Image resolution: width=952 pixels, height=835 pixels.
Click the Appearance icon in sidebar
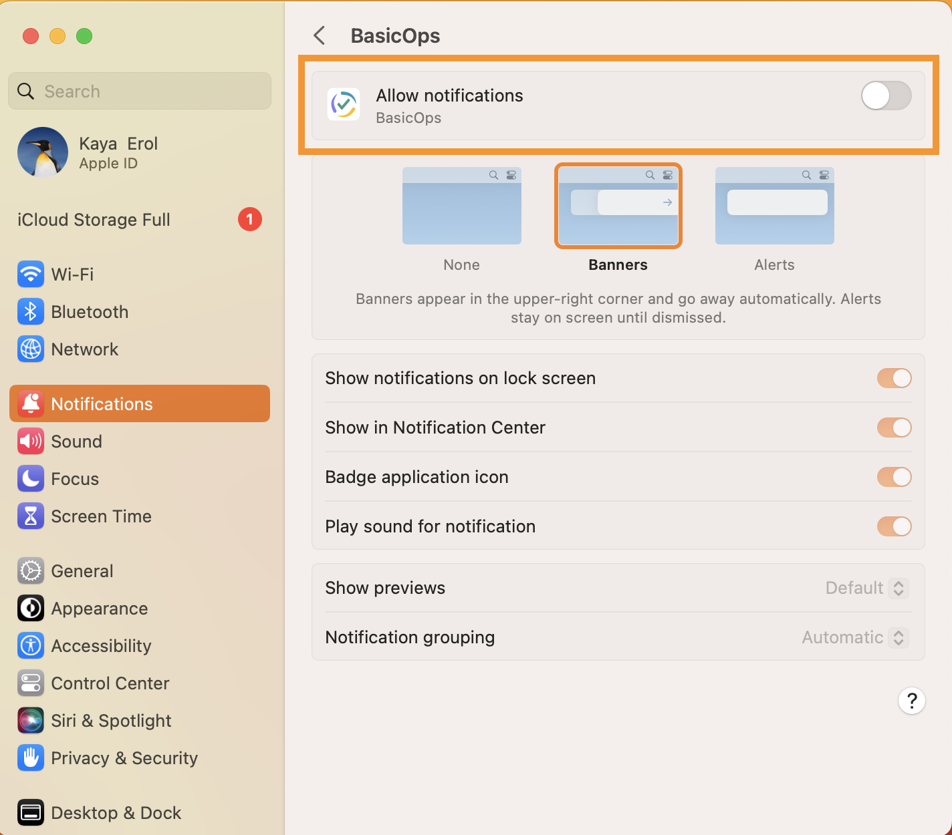pos(31,609)
